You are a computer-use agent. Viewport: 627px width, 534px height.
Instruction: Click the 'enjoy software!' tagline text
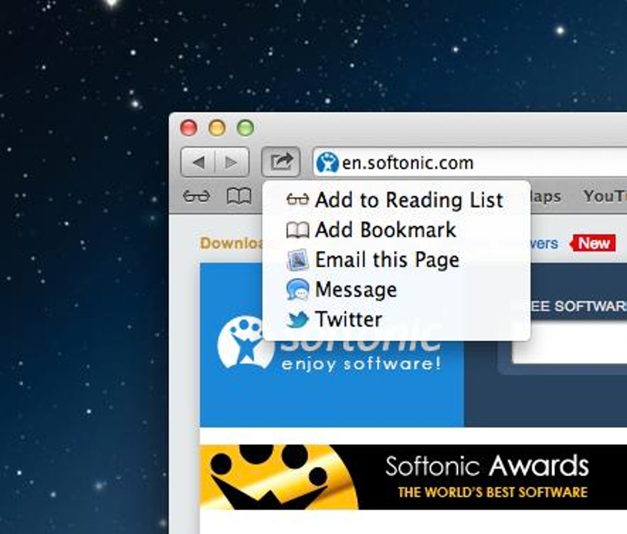click(x=361, y=364)
